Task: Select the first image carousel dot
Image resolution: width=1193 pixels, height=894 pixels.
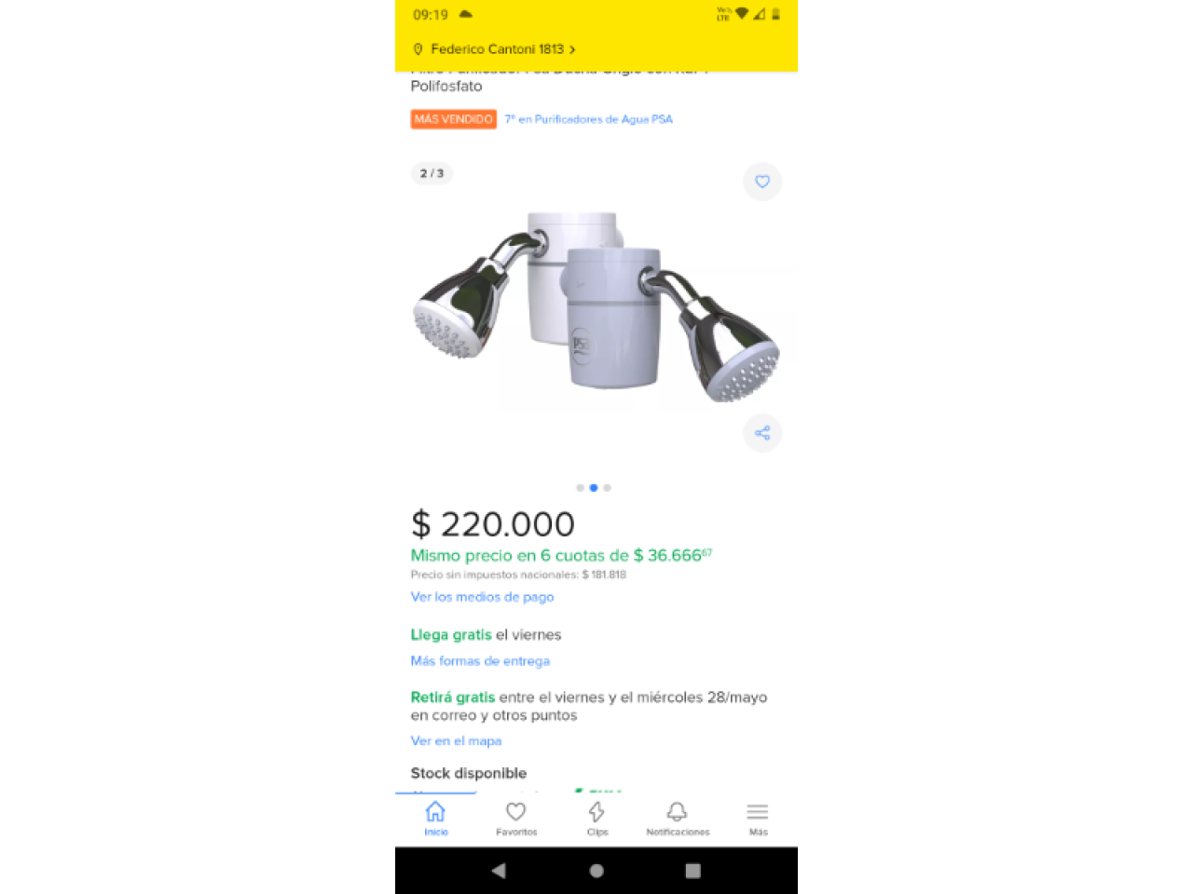Action: pyautogui.click(x=580, y=488)
